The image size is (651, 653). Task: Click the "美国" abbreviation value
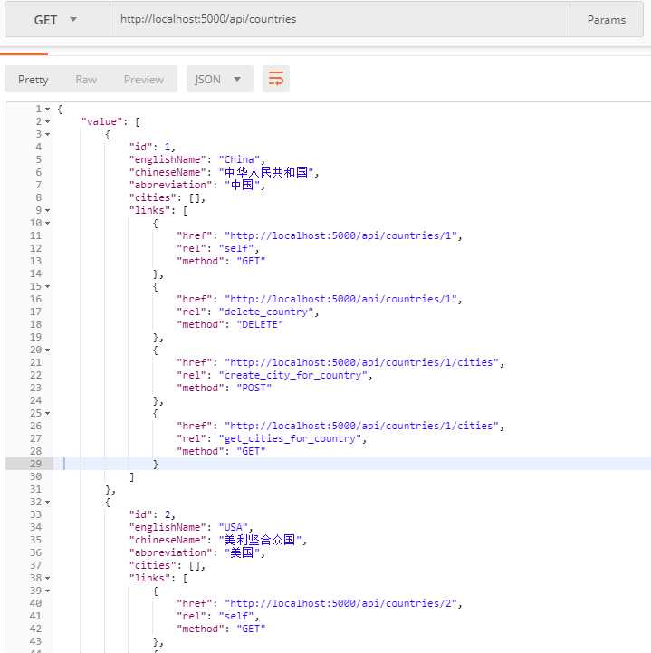[243, 552]
